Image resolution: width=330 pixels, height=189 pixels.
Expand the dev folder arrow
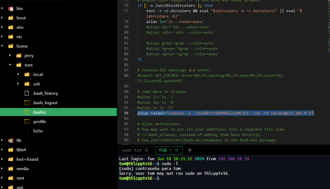tap(2, 27)
